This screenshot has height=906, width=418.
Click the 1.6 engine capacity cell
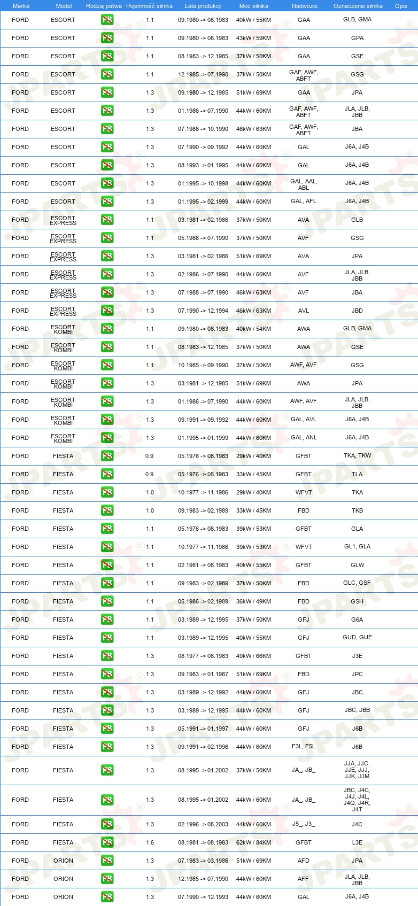[150, 842]
